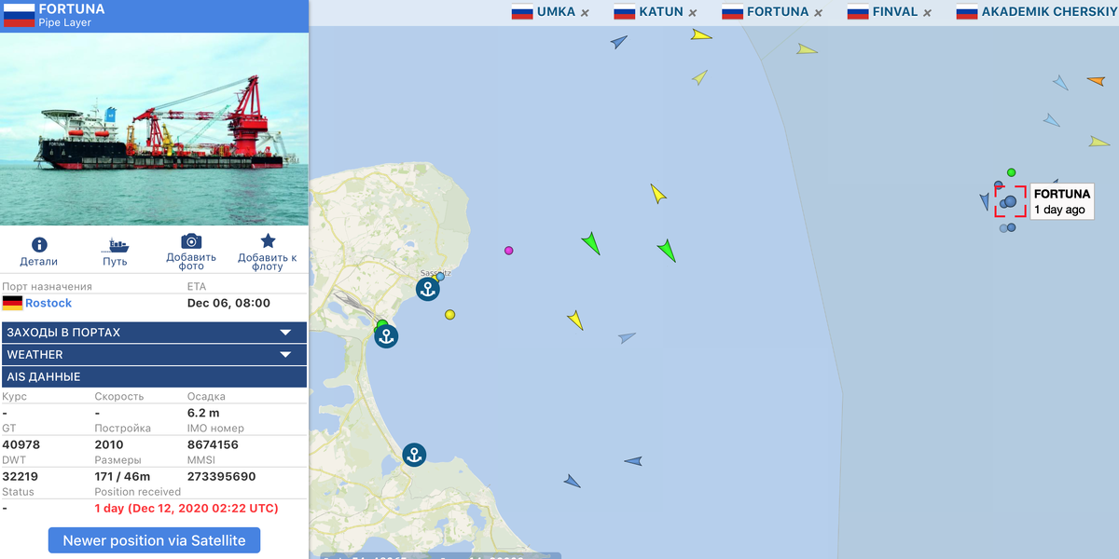The height and width of the screenshot is (559, 1119).
Task: Switch to the UMKA vessel tab
Action: pos(557,12)
